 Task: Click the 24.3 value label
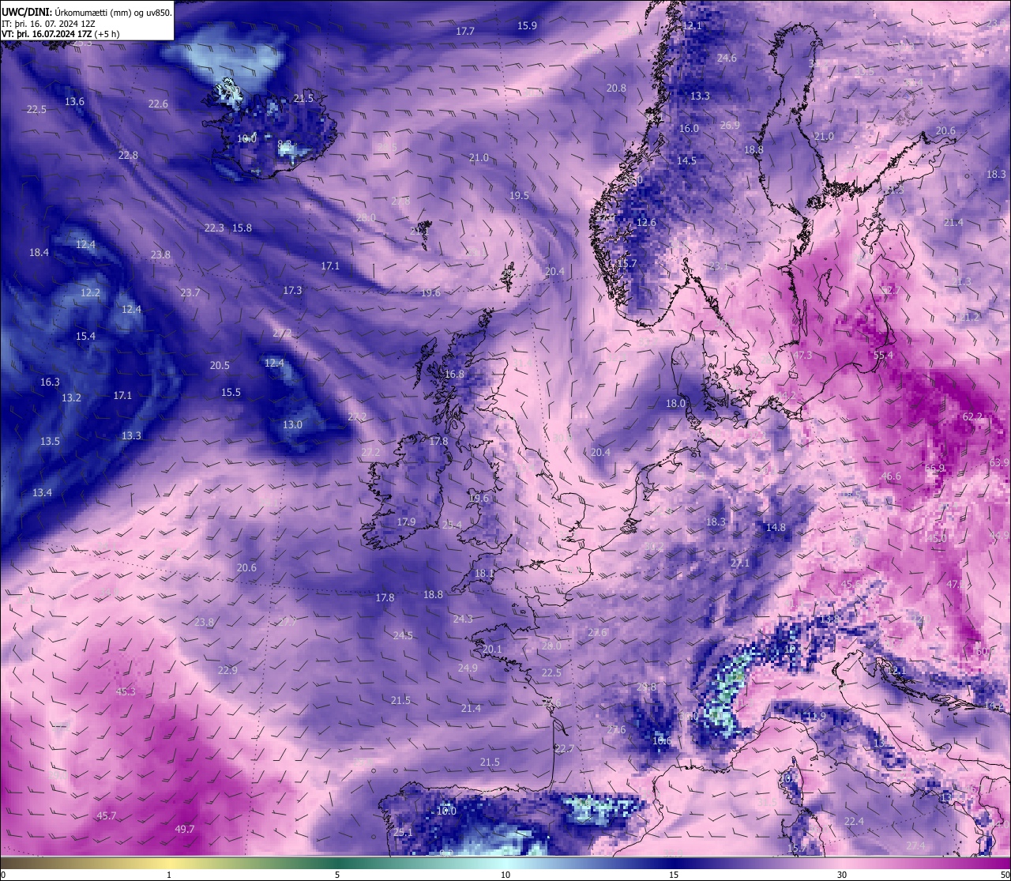463,619
